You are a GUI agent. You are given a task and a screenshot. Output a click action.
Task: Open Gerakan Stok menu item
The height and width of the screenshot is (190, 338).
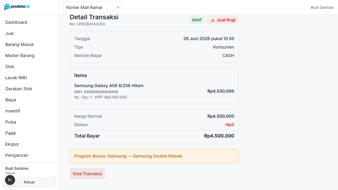19,89
